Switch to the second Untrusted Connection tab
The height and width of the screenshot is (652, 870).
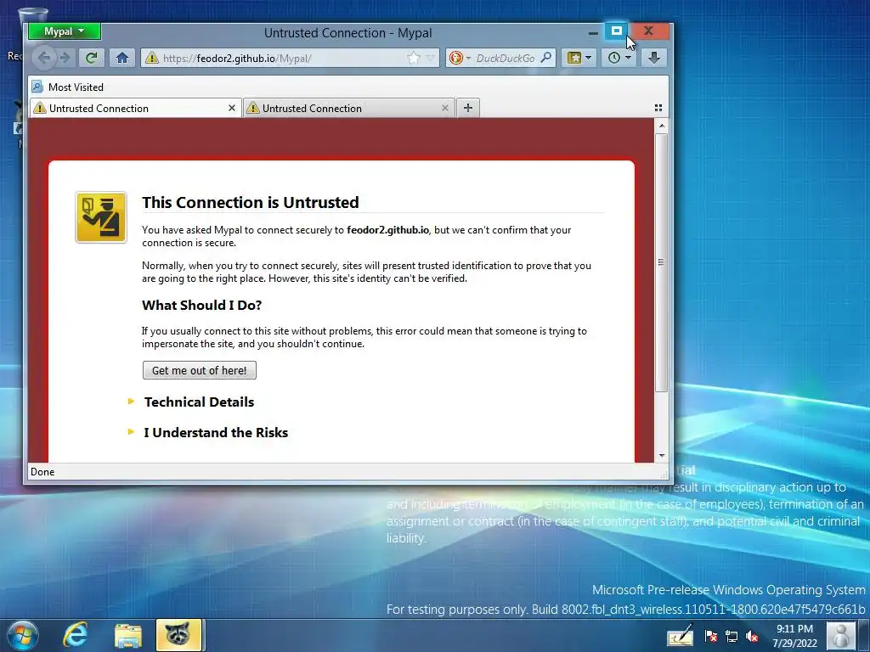click(348, 108)
